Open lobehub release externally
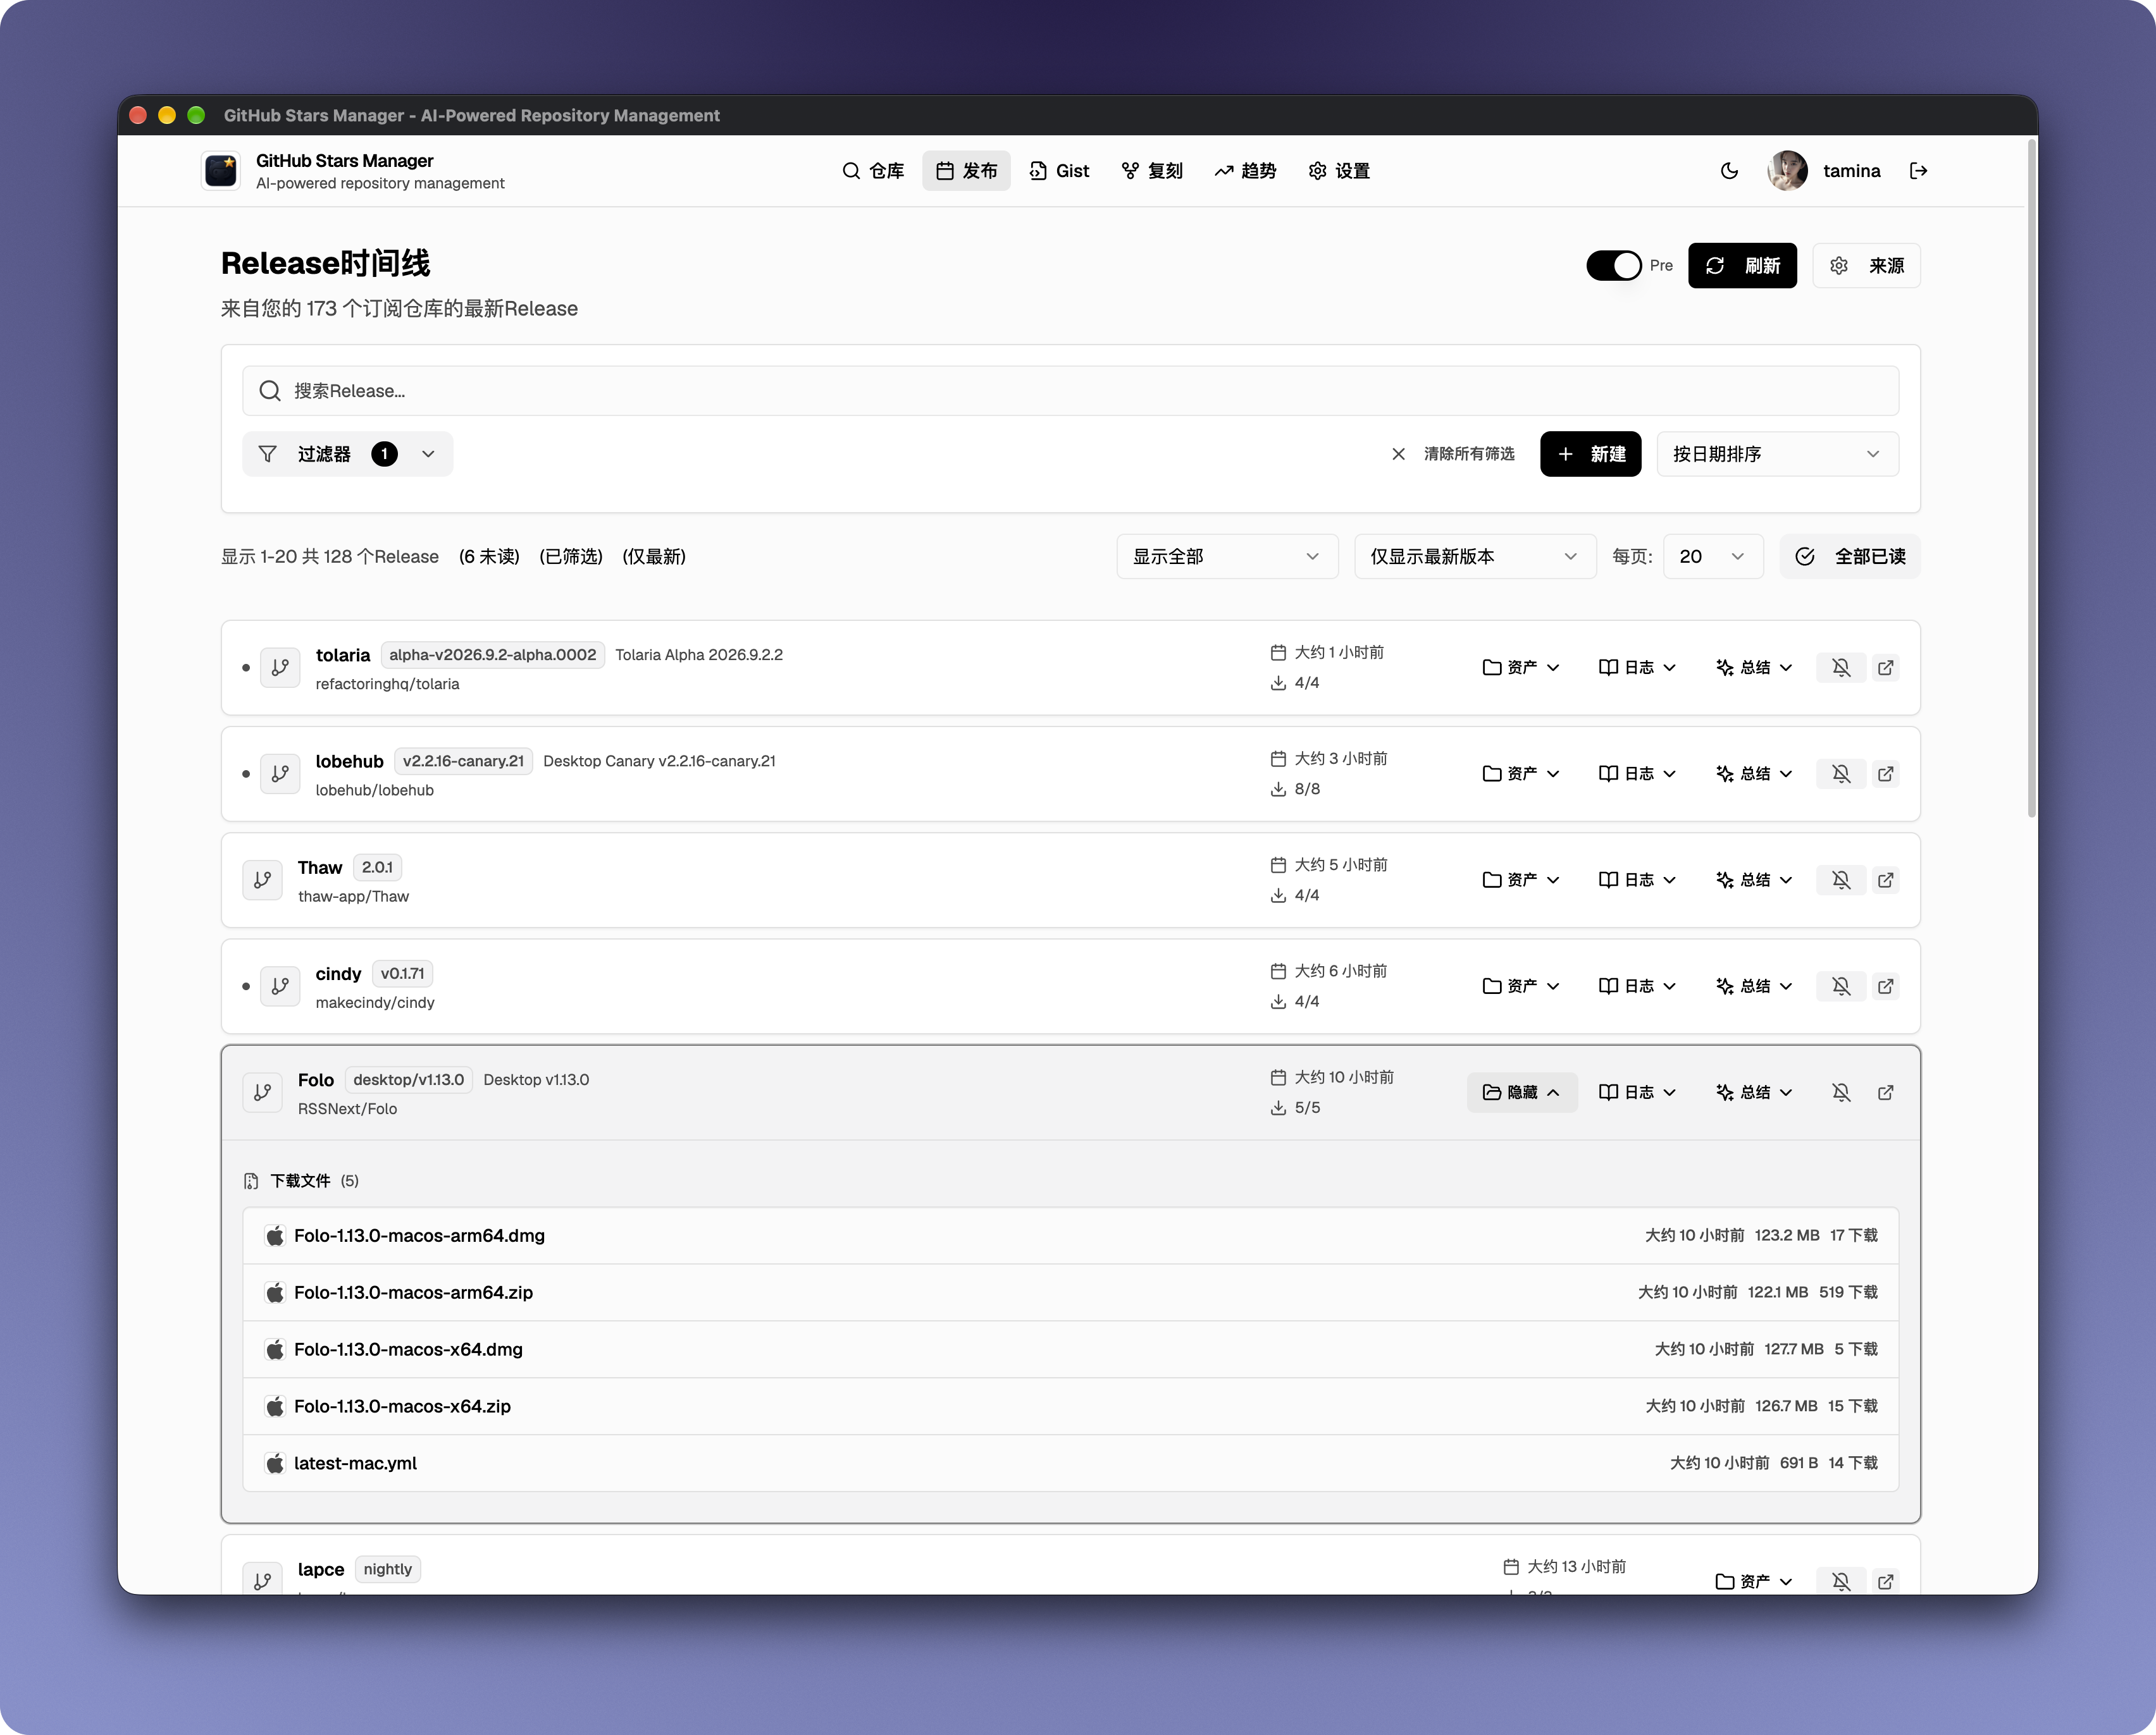This screenshot has height=1735, width=2156. (x=1885, y=773)
